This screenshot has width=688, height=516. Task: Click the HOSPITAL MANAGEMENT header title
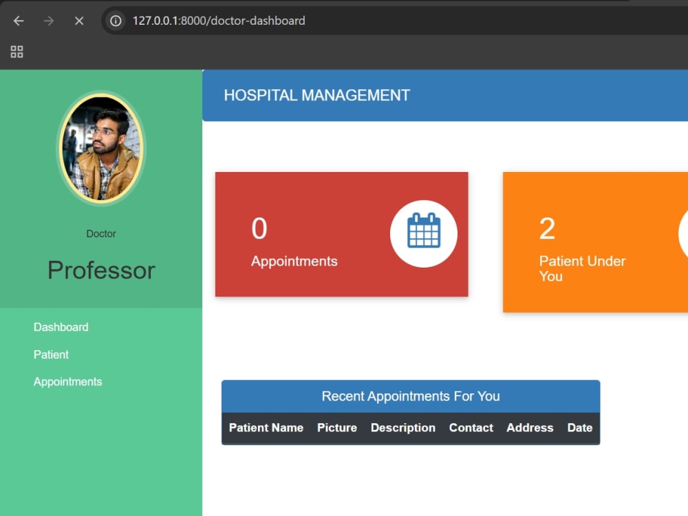(316, 95)
